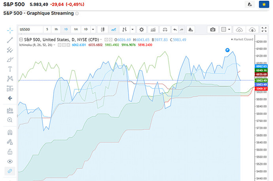273x181 pixels.
Task: Toggle S&P 500 series visibility in legend
Action: tap(106, 40)
